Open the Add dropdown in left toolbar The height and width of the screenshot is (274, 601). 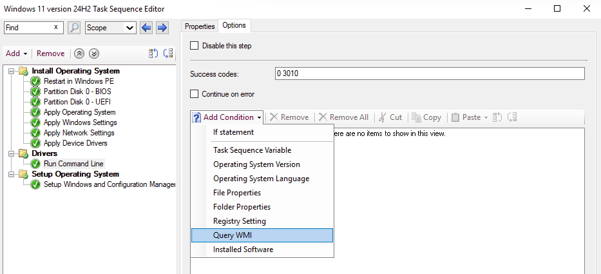pyautogui.click(x=25, y=54)
